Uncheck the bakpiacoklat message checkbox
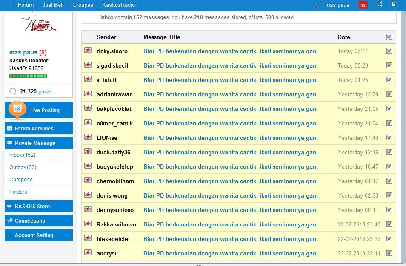406x266 pixels. (x=389, y=109)
